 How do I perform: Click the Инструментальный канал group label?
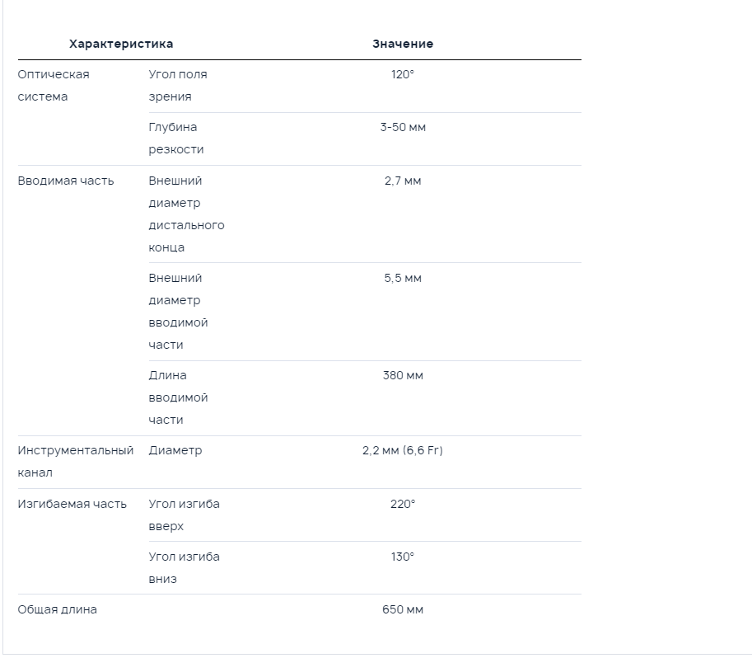coord(75,462)
